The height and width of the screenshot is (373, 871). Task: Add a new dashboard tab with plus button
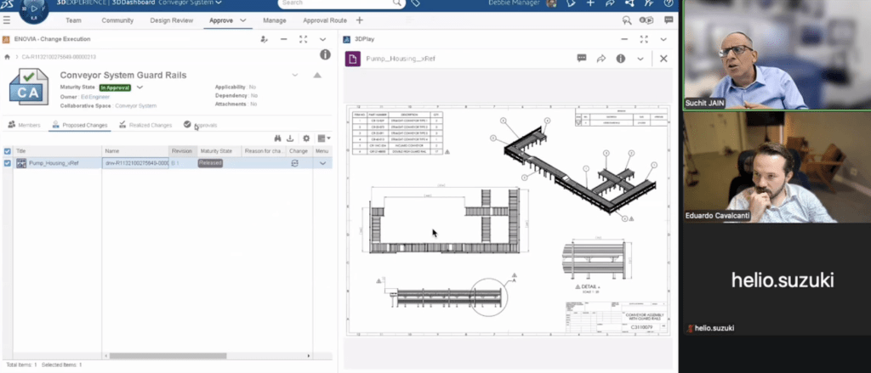359,20
